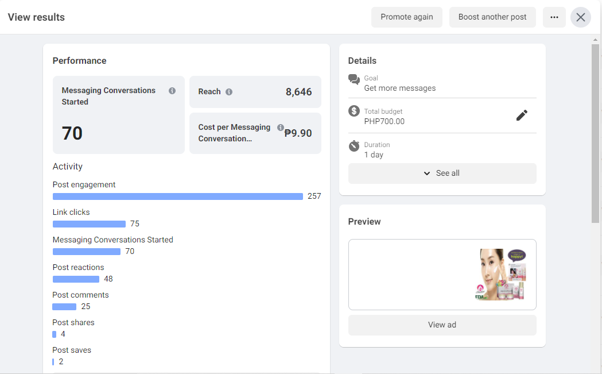Click the vertical scrollbar thumb
602x374 pixels.
(595, 132)
